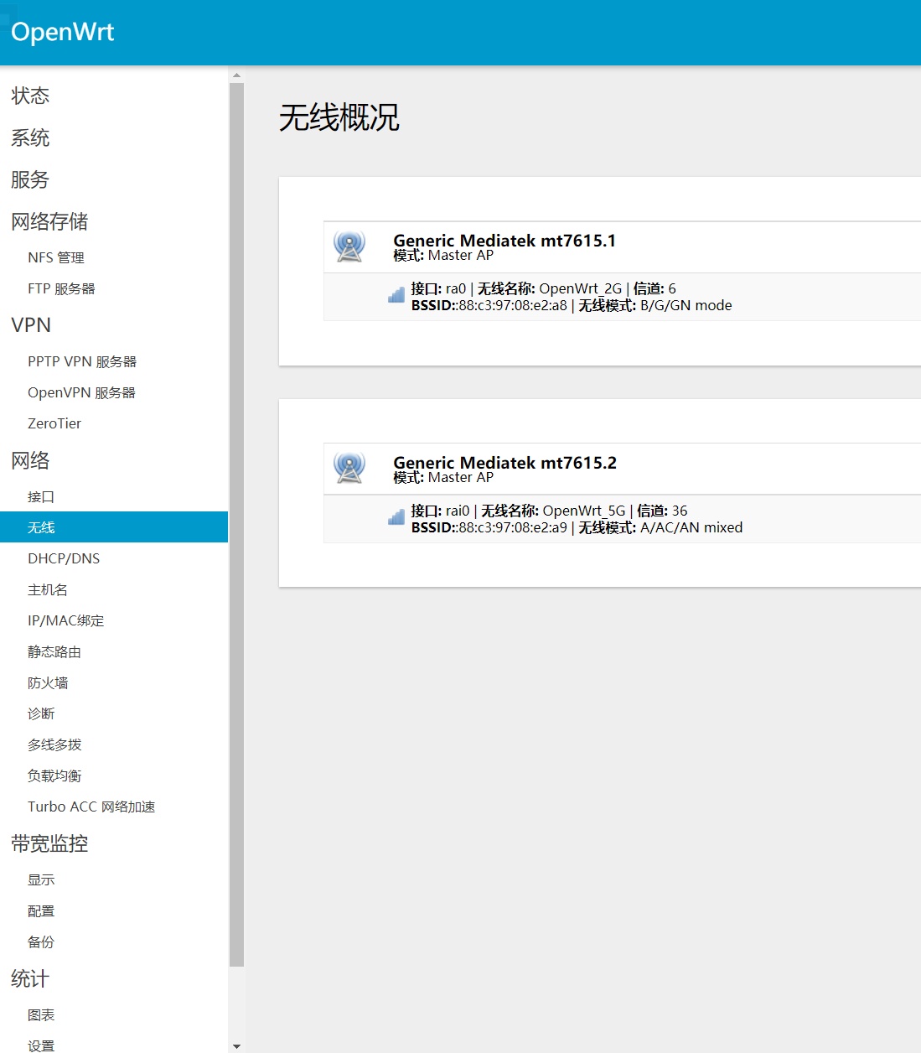The height and width of the screenshot is (1053, 921).
Task: Expand the 系统 menu section
Action: point(30,137)
